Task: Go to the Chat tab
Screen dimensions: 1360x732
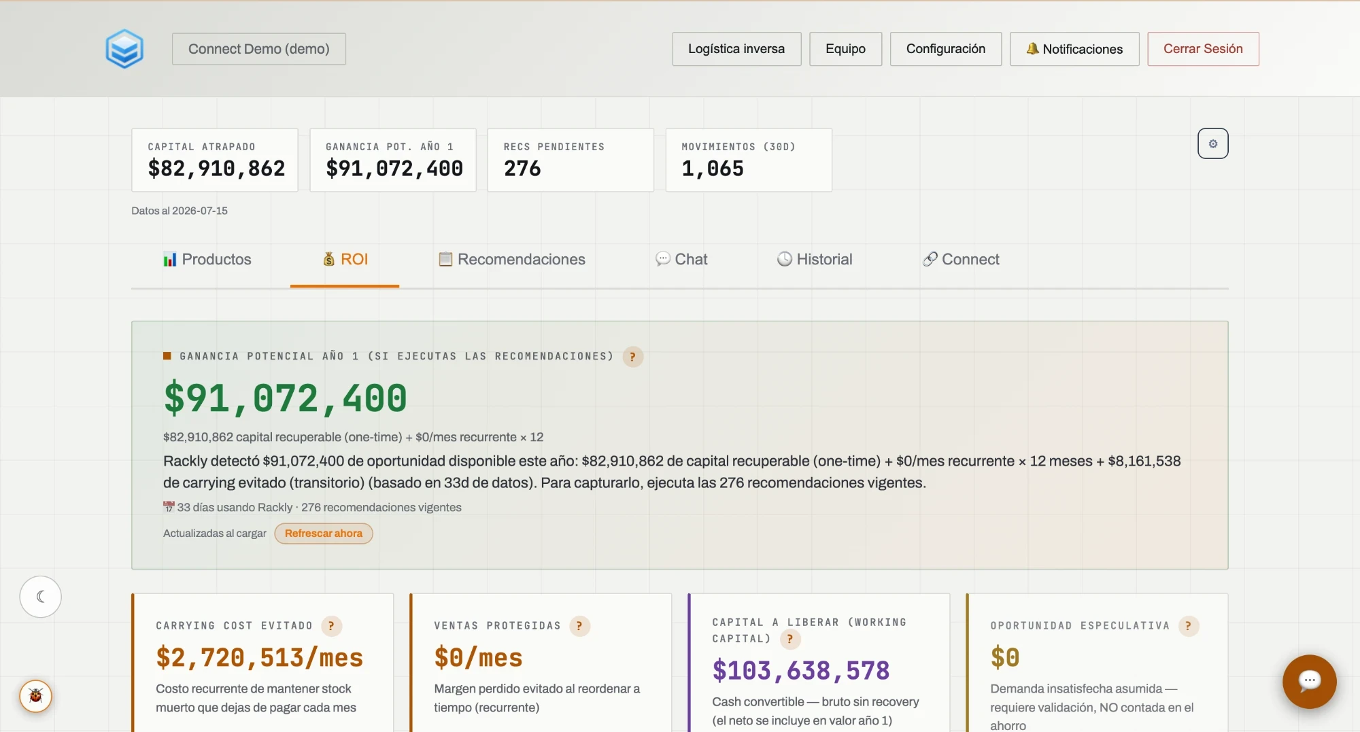Action: coord(681,260)
